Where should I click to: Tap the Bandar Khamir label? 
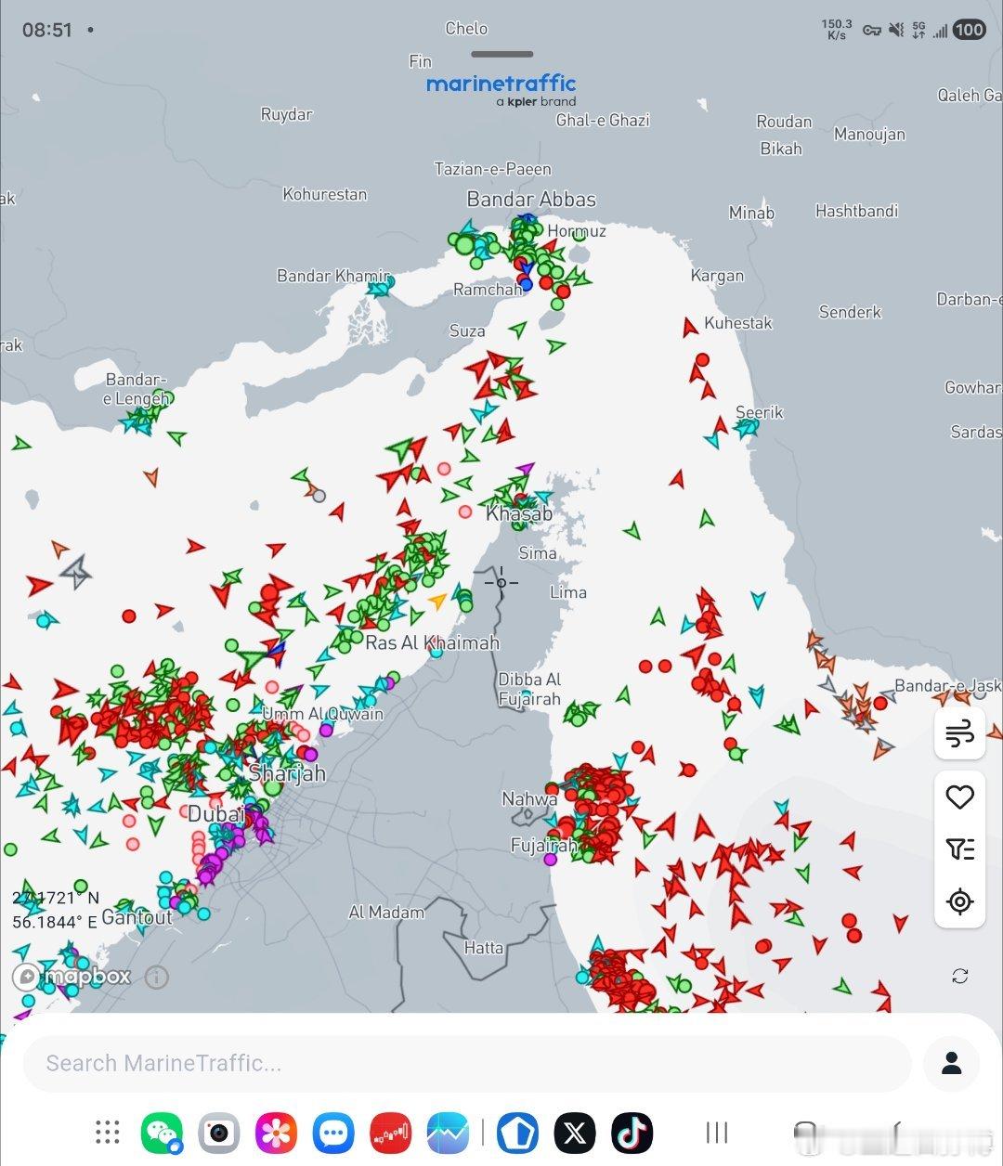click(333, 276)
